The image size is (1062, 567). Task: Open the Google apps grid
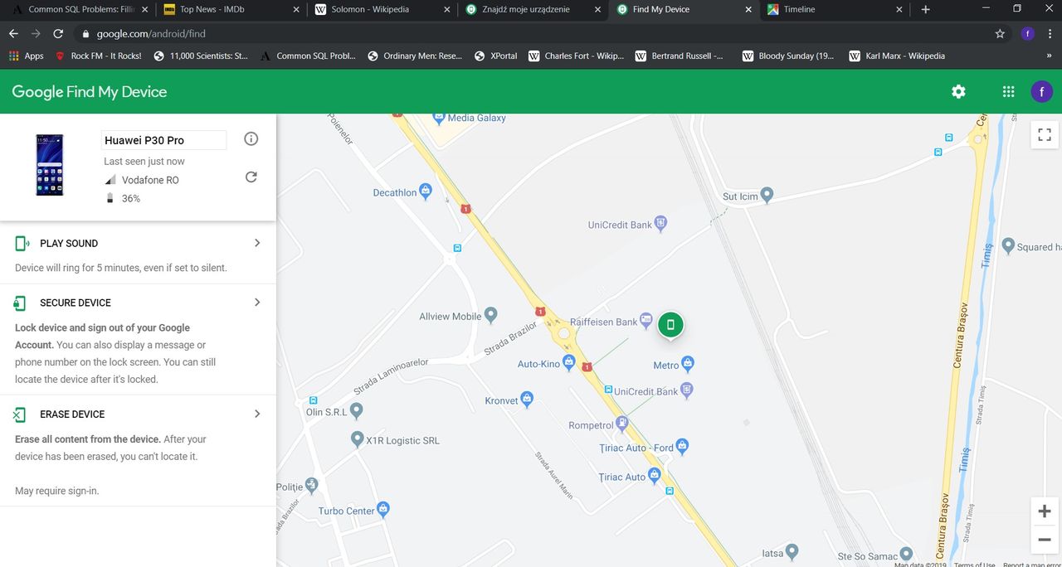1008,92
